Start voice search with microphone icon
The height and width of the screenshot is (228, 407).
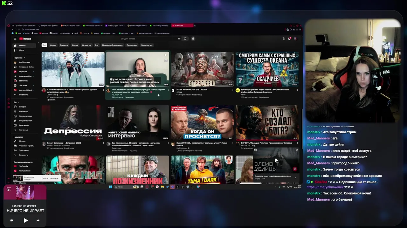coord(193,39)
